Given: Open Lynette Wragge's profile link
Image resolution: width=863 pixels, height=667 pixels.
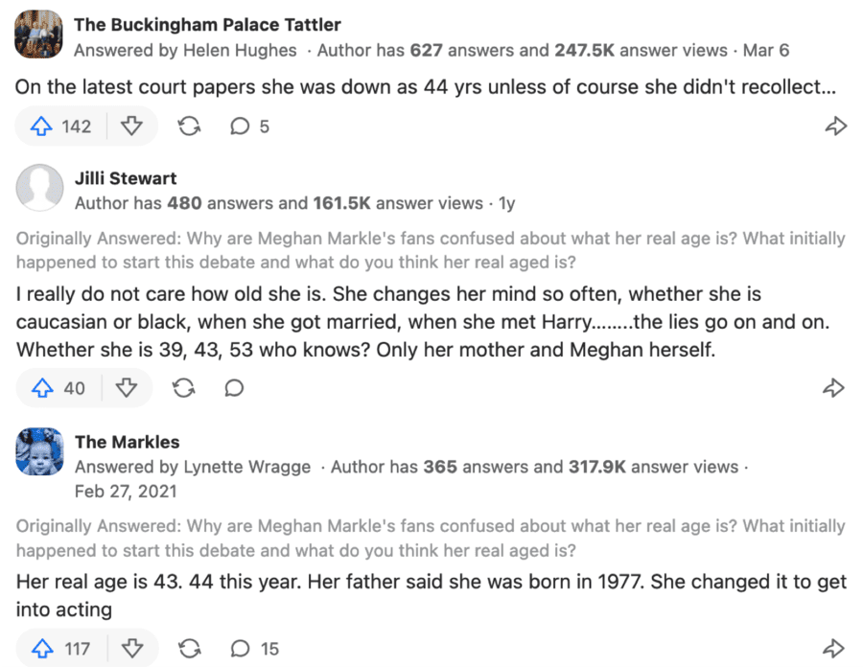Looking at the screenshot, I should (247, 468).
